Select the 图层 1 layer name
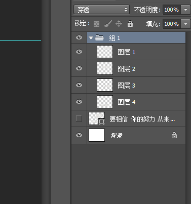 point(127,52)
